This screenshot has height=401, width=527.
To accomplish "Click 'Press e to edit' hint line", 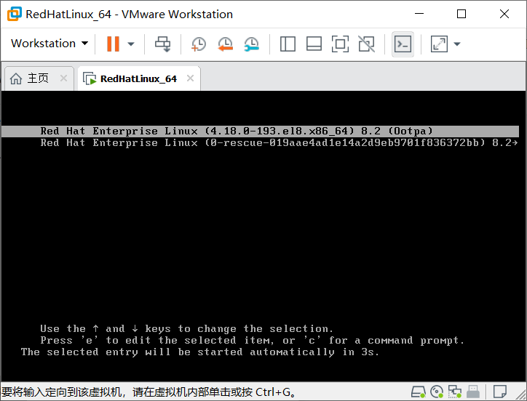I will tap(252, 341).
